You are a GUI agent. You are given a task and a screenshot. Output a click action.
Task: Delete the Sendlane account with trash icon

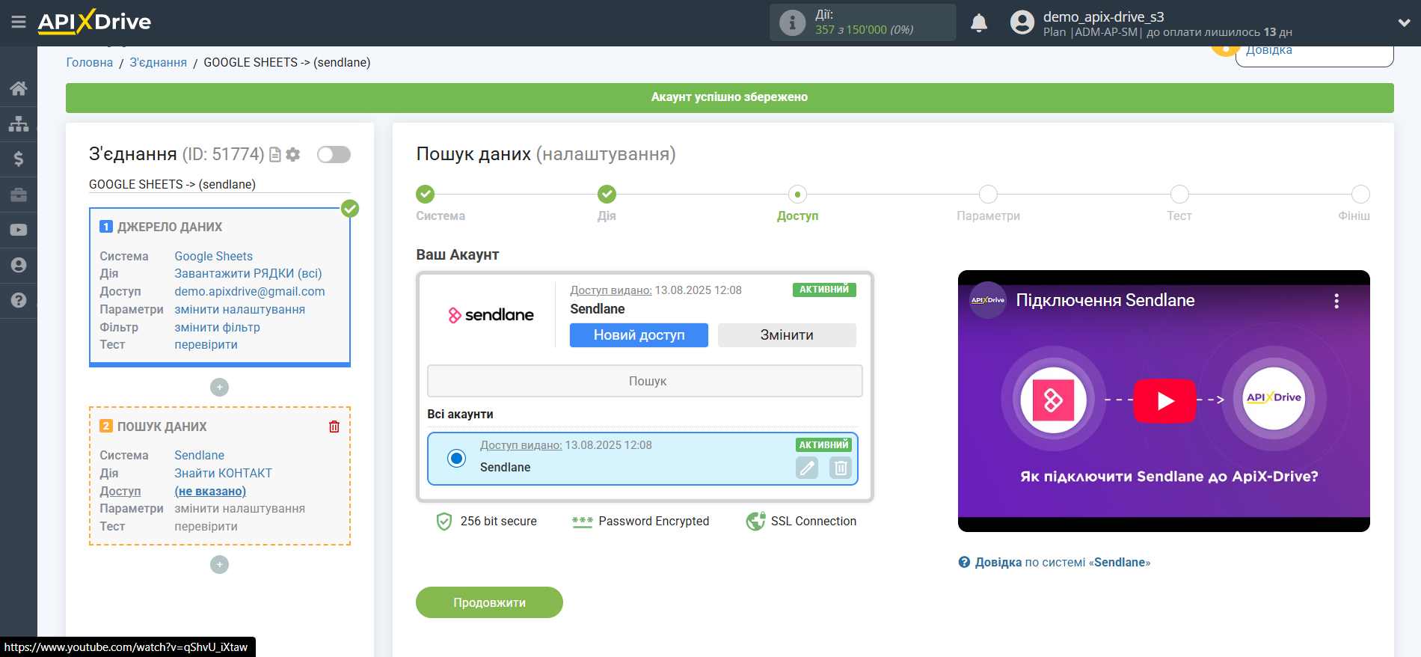pos(841,468)
